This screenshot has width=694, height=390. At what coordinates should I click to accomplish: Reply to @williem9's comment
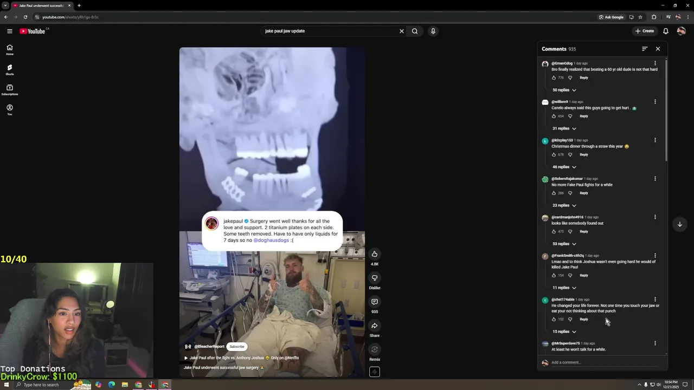point(584,116)
